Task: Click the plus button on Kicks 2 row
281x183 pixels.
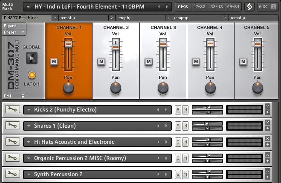Action: tap(267, 112)
